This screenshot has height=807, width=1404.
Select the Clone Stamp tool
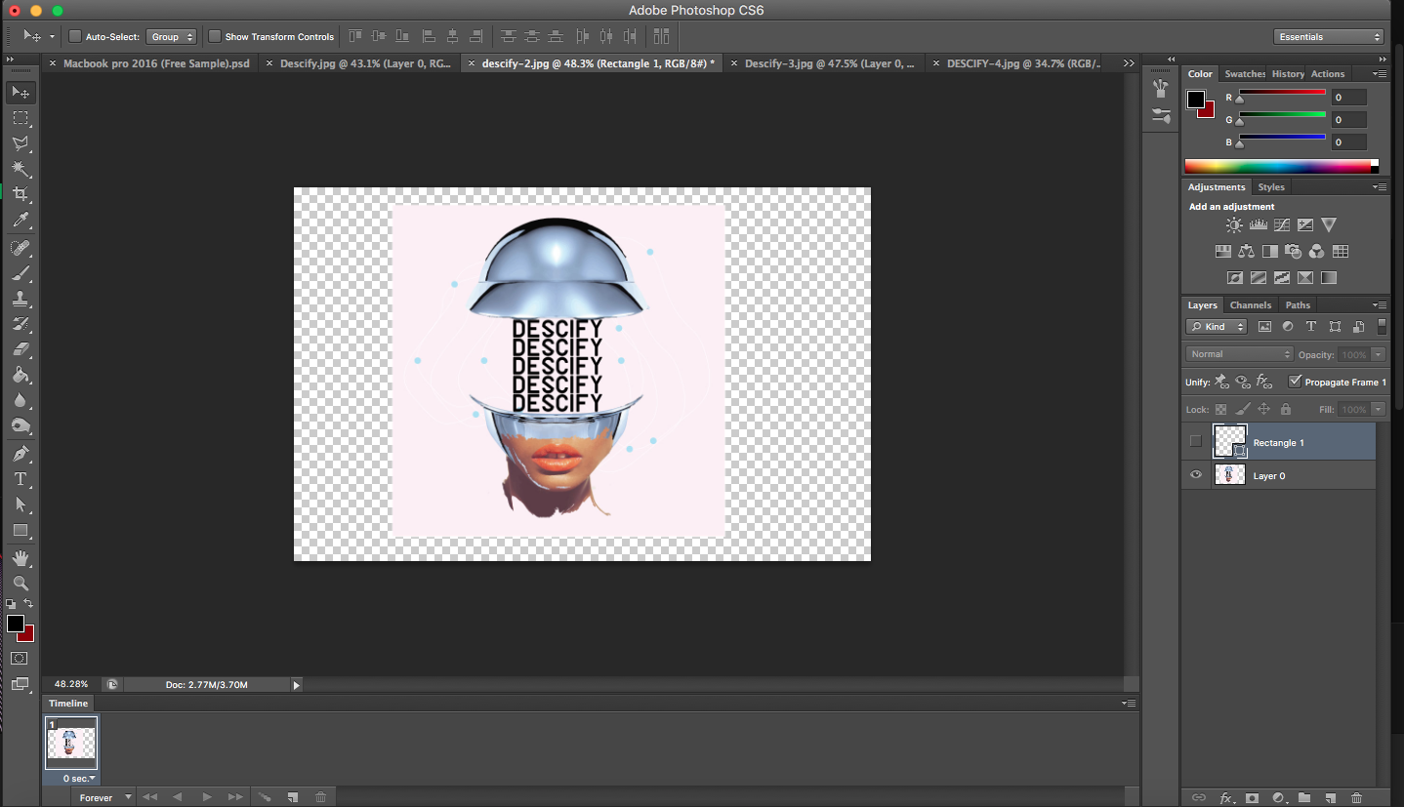[21, 299]
